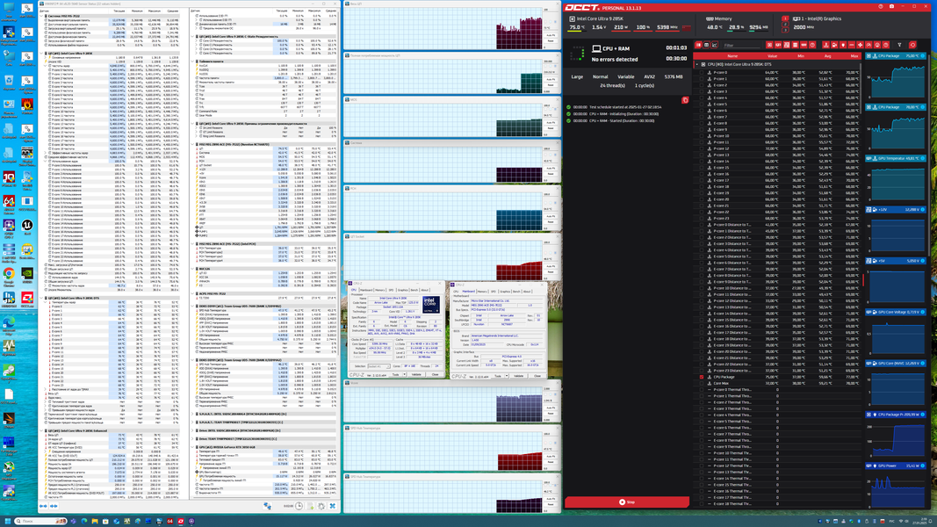
Task: Open Graphics tab in CPU-Z Mainboard window
Action: coord(505,292)
